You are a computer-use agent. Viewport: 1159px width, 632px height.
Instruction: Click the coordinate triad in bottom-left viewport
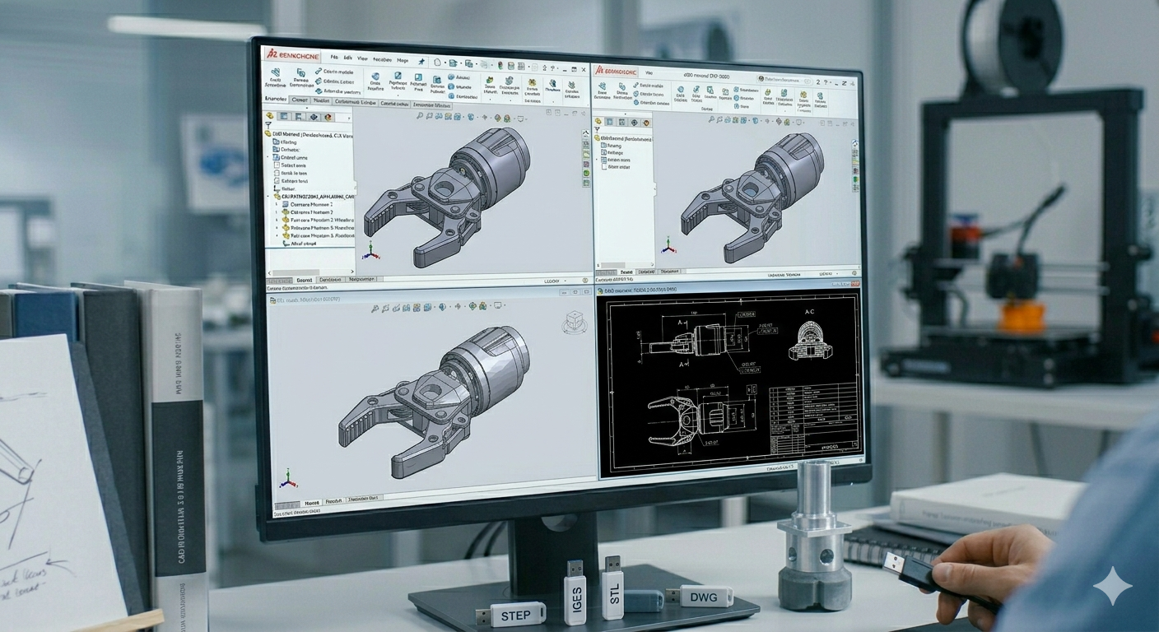pyautogui.click(x=288, y=479)
